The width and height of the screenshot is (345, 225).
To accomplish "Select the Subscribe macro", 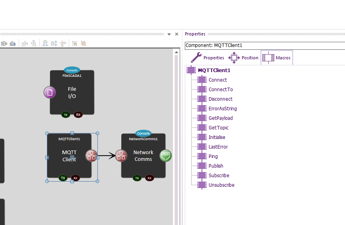I will tap(219, 176).
